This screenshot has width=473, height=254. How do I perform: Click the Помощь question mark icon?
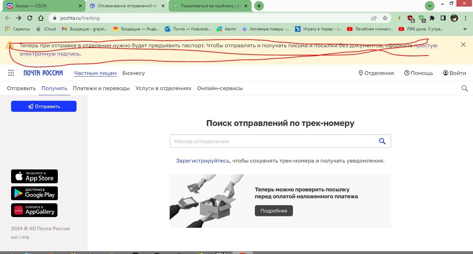point(406,73)
